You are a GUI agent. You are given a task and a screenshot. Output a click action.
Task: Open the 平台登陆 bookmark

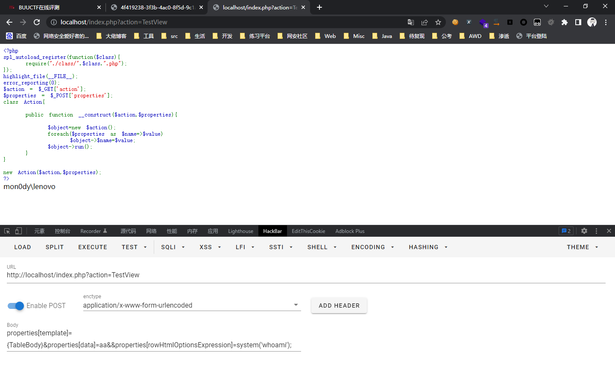(532, 36)
